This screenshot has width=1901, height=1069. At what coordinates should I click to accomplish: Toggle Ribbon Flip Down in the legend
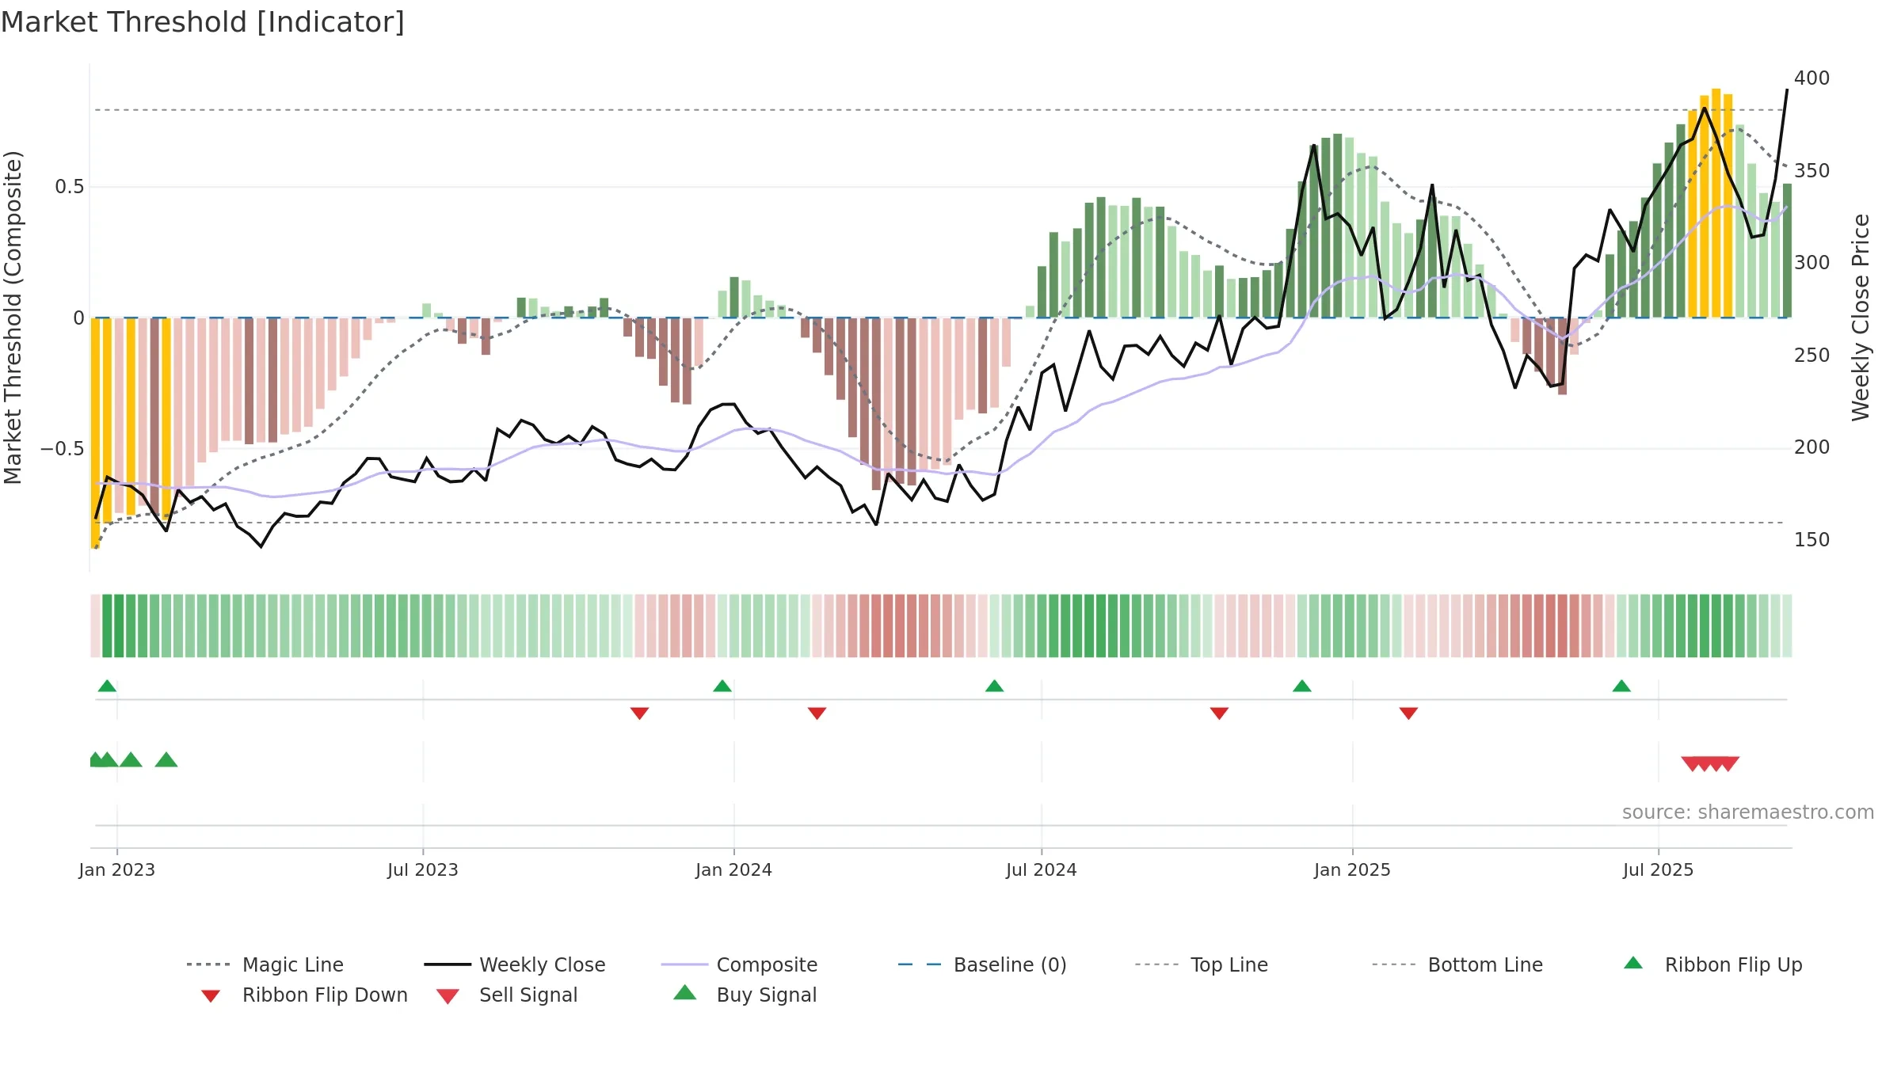[303, 995]
